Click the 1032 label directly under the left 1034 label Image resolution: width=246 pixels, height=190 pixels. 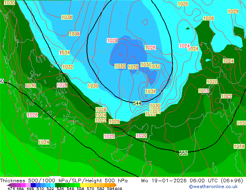[68, 67]
